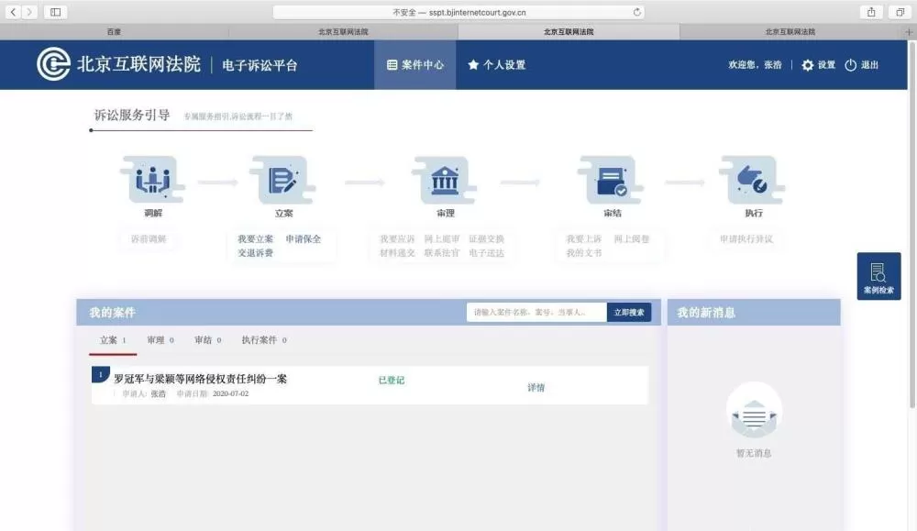Open the 审结 case closure step icon
This screenshot has width=917, height=531.
612,180
